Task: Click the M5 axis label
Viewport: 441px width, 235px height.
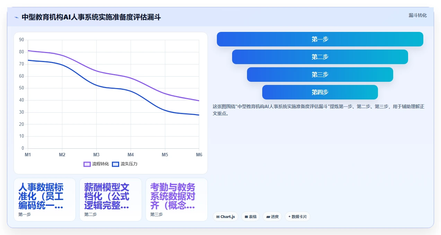Action: [x=165, y=155]
